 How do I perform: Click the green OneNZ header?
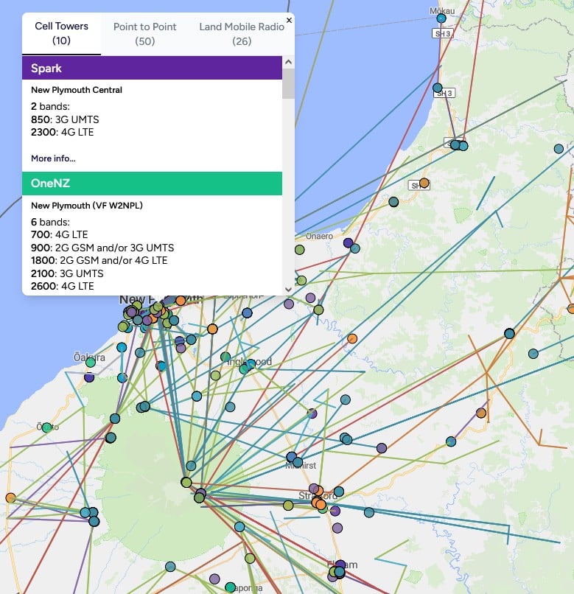[152, 184]
